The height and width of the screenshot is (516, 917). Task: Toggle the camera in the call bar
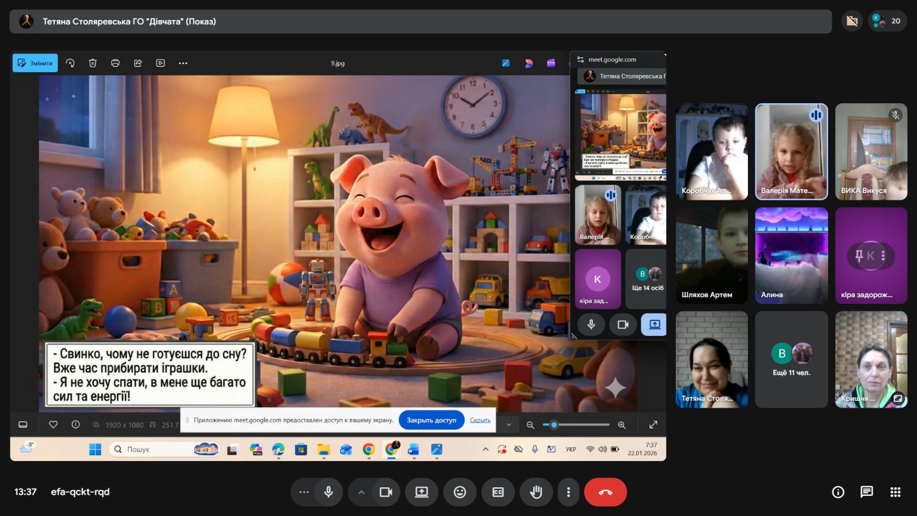point(386,492)
